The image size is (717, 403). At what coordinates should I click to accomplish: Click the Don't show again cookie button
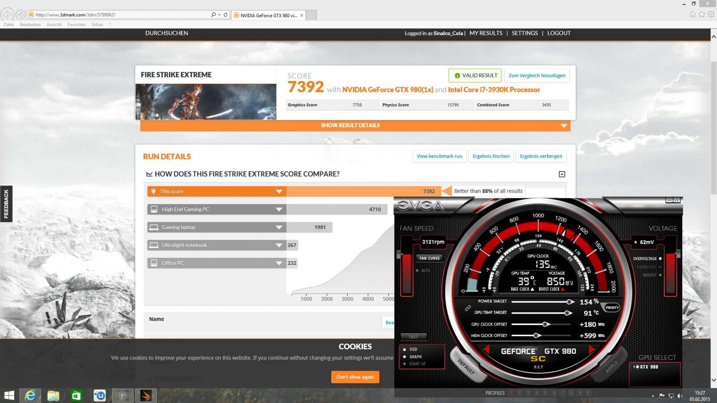[x=355, y=377]
